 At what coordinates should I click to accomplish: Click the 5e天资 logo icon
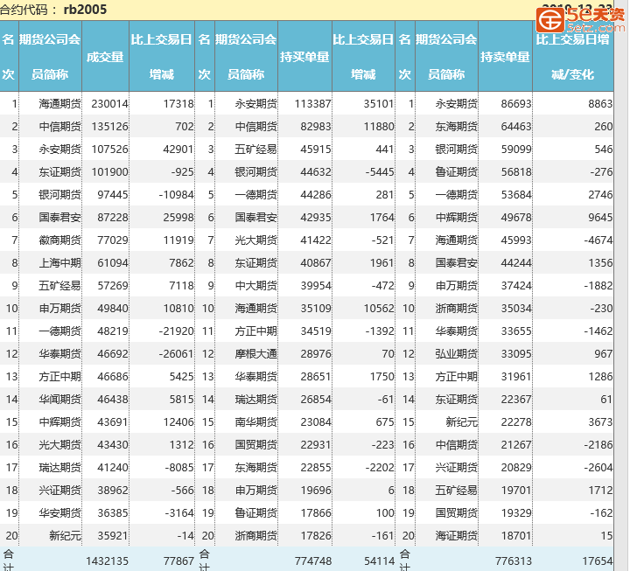(x=550, y=20)
